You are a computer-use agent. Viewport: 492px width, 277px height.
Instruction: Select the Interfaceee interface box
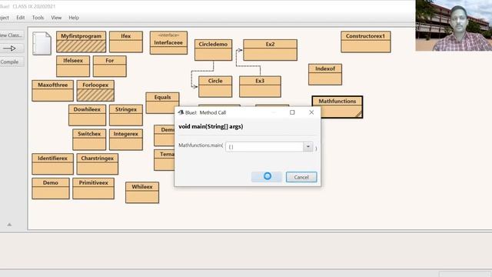coord(168,43)
